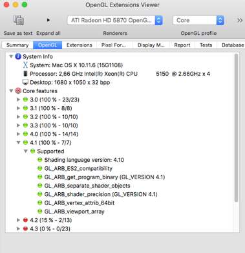Expand the 3.3 features node
The image size is (245, 253).
point(18,126)
